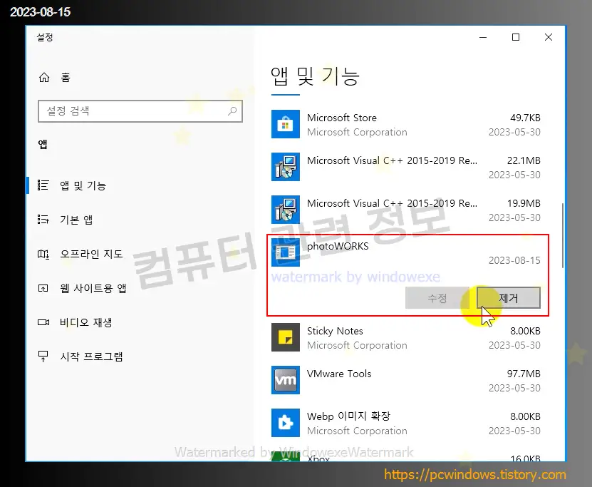Select Visual C++ 2015-2019 19.9MB entry
Screen dimensions: 592x487
coord(392,203)
